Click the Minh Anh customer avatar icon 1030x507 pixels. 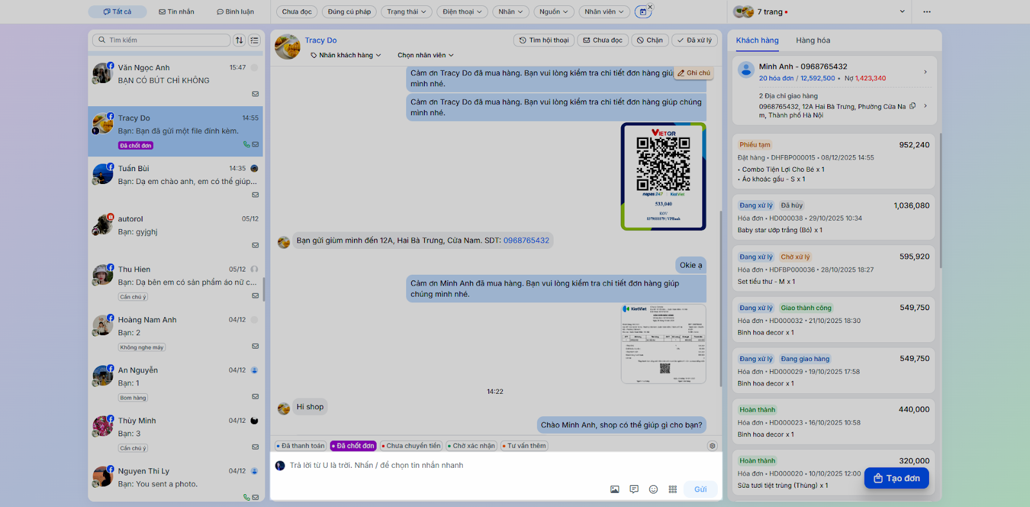(x=746, y=69)
